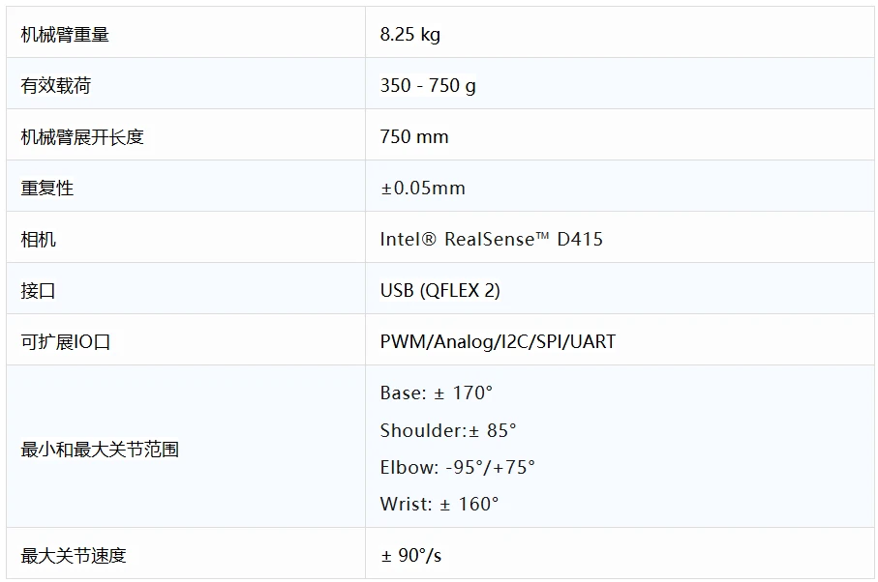
Task: Select the 8.25 kg weight value
Action: [409, 35]
